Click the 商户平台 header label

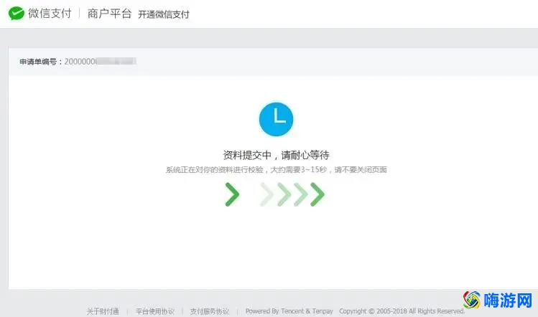(x=109, y=14)
